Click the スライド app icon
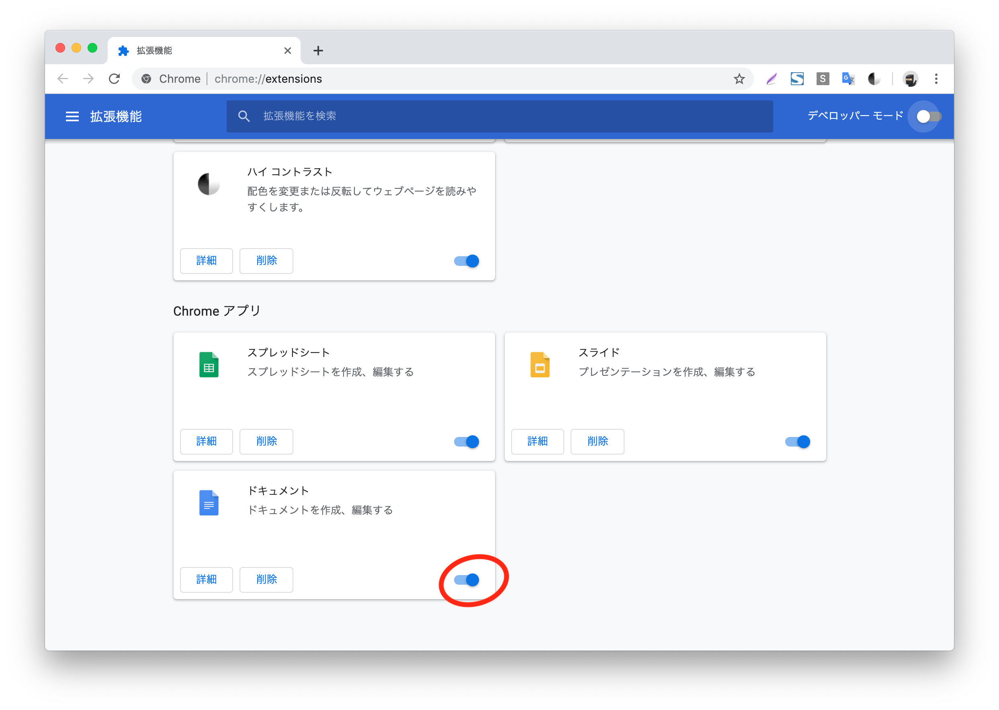 click(540, 364)
